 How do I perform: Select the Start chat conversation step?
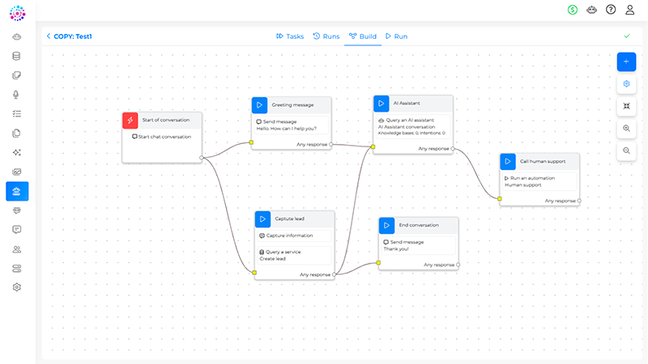161,137
